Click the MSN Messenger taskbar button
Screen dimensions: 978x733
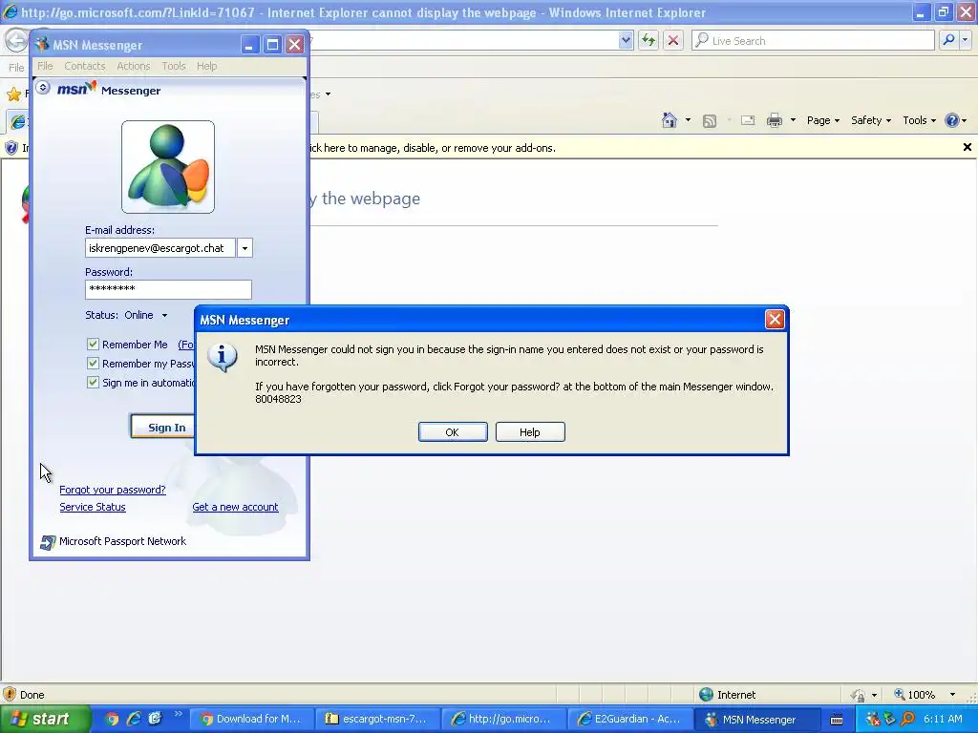756,719
